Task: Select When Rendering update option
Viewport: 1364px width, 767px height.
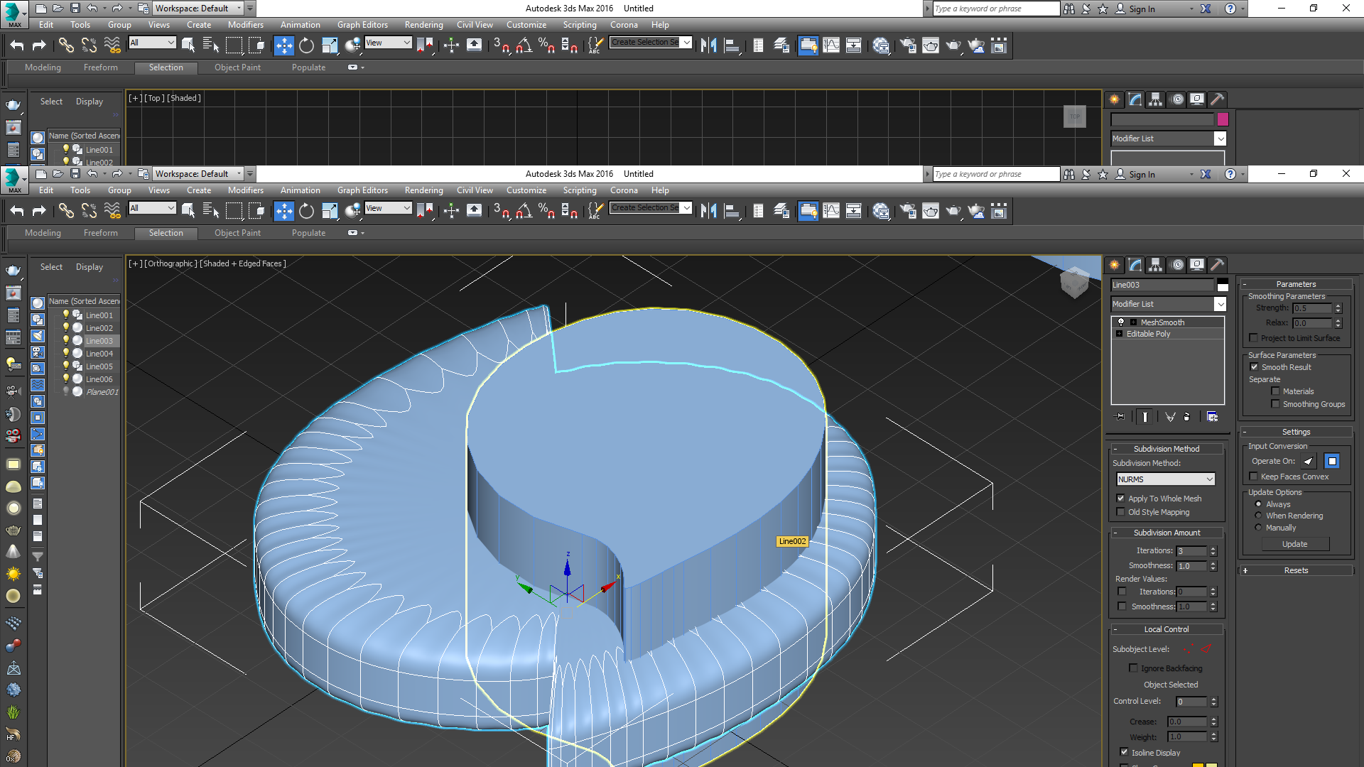Action: click(1258, 516)
